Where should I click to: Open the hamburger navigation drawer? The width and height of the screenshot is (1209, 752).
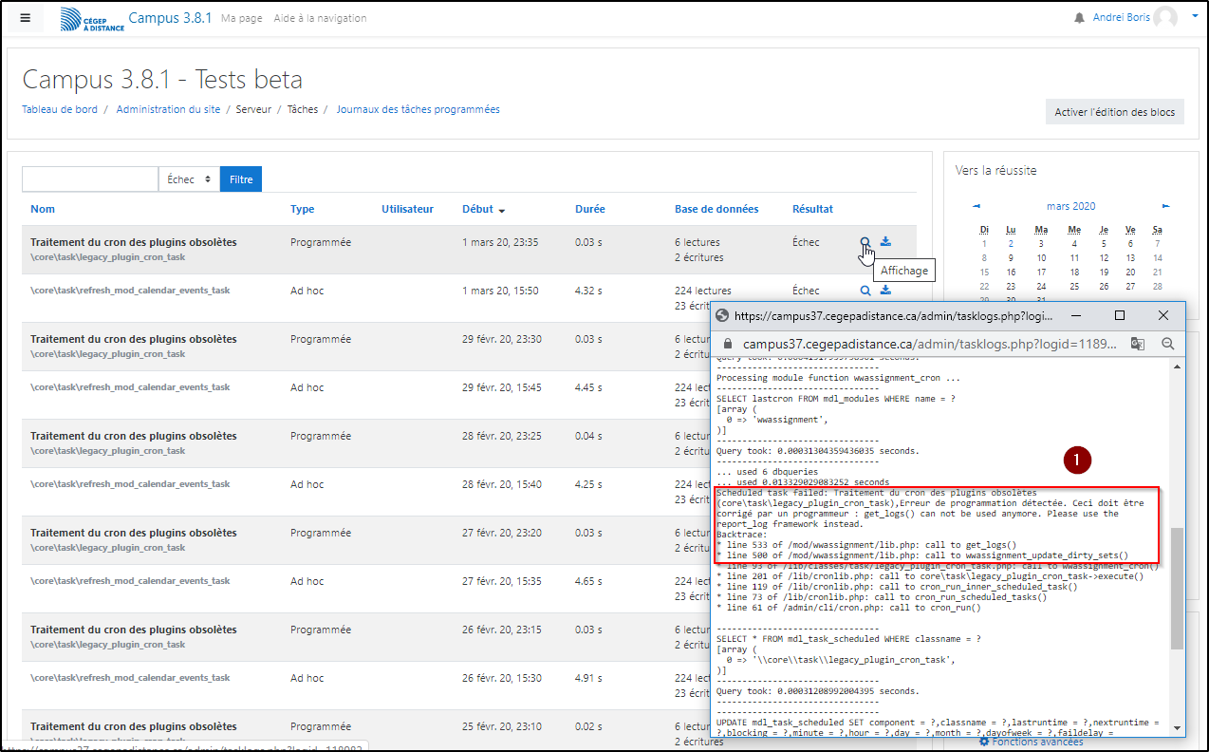click(26, 18)
